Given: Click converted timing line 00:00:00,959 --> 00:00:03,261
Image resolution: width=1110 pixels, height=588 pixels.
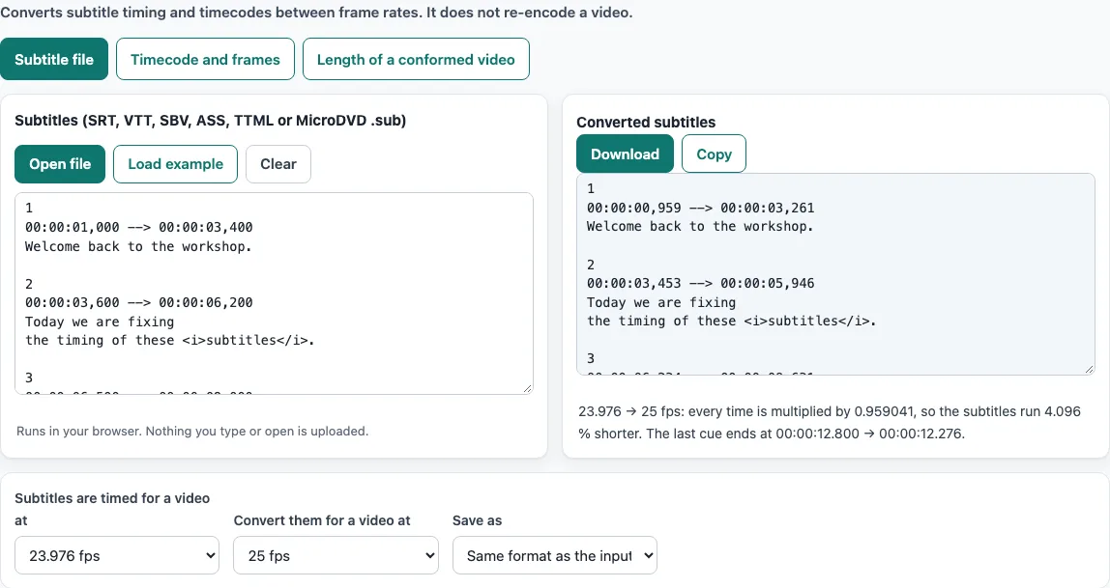Looking at the screenshot, I should click(701, 208).
